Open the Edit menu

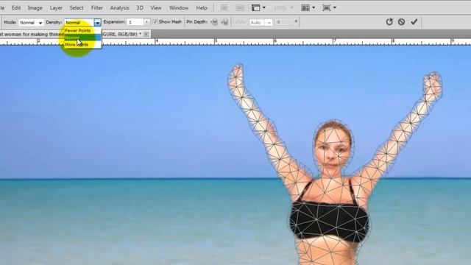tap(16, 8)
